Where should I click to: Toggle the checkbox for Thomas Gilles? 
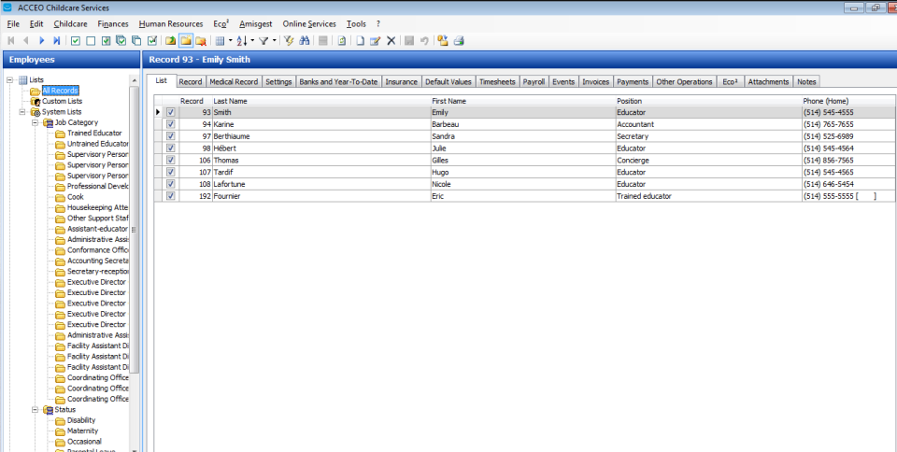click(170, 161)
